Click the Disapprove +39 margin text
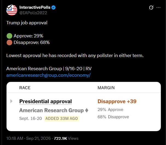 [117, 102]
